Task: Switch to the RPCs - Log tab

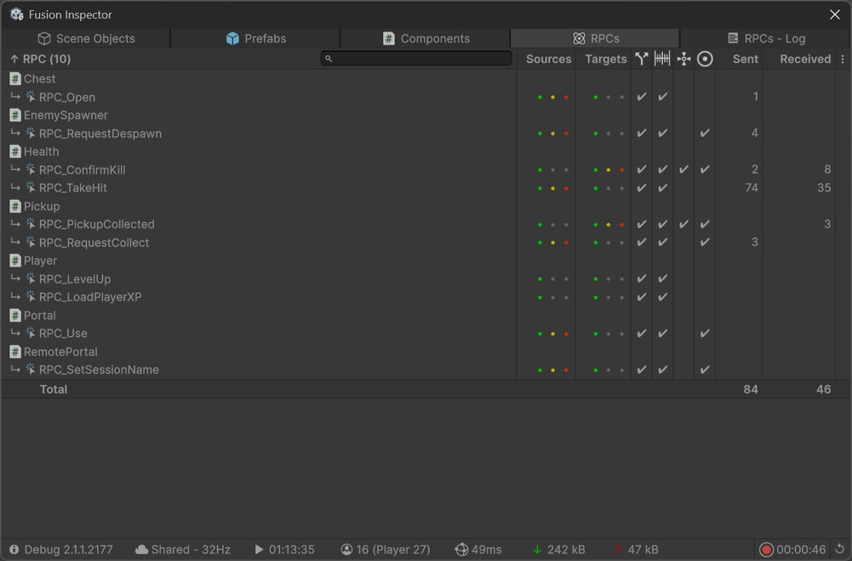Action: coord(765,38)
